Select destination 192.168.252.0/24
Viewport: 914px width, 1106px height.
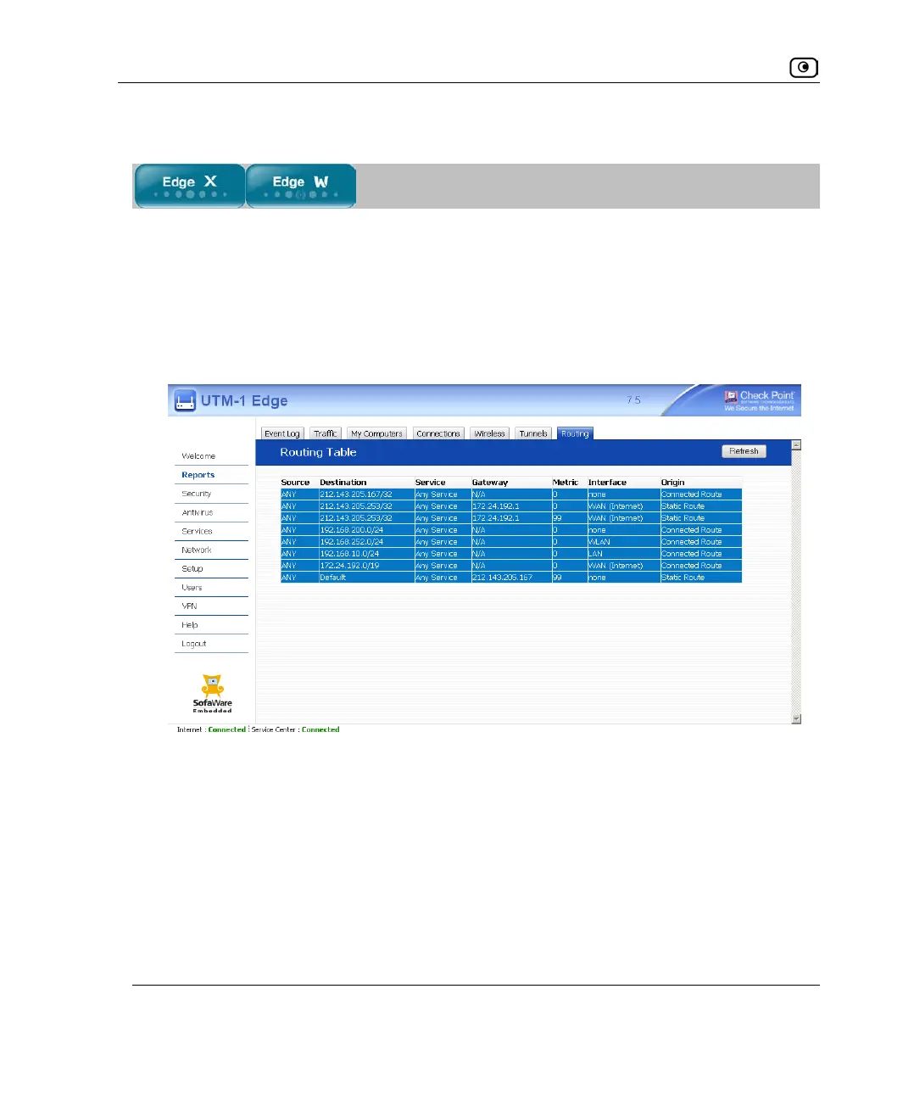[x=352, y=541]
